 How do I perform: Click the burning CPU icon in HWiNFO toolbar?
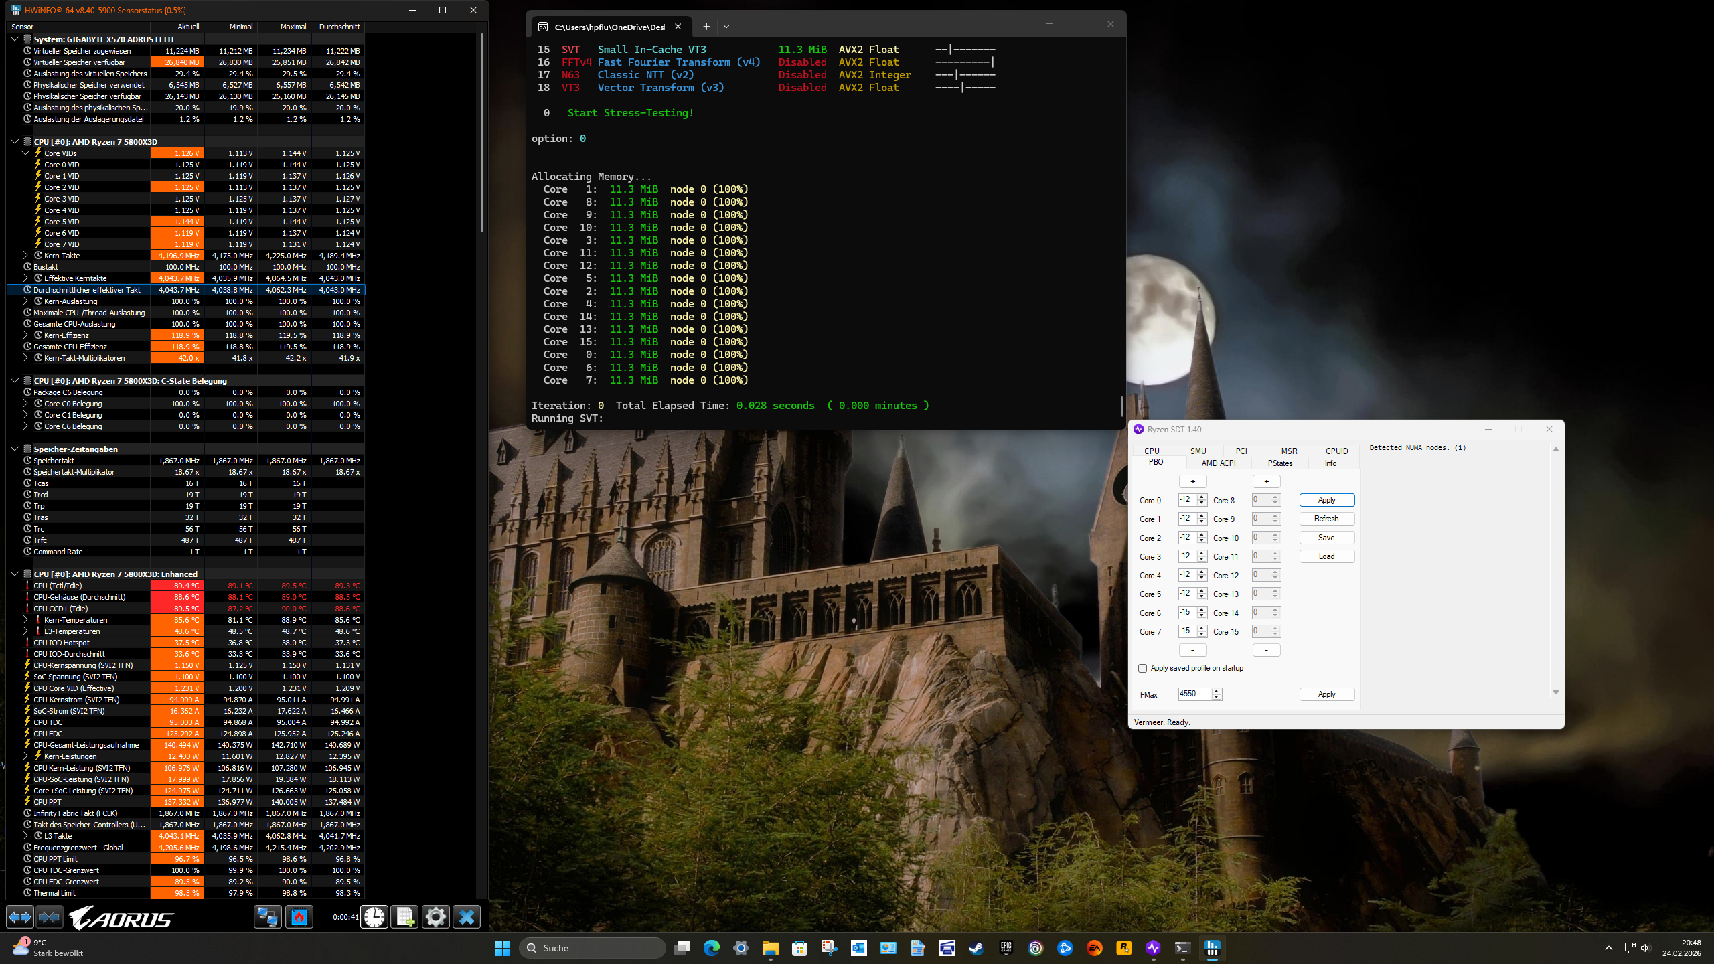click(x=299, y=917)
